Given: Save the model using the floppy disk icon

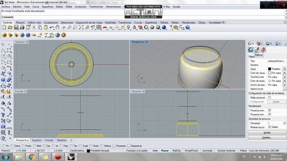Looking at the screenshot, I should tap(16, 28).
